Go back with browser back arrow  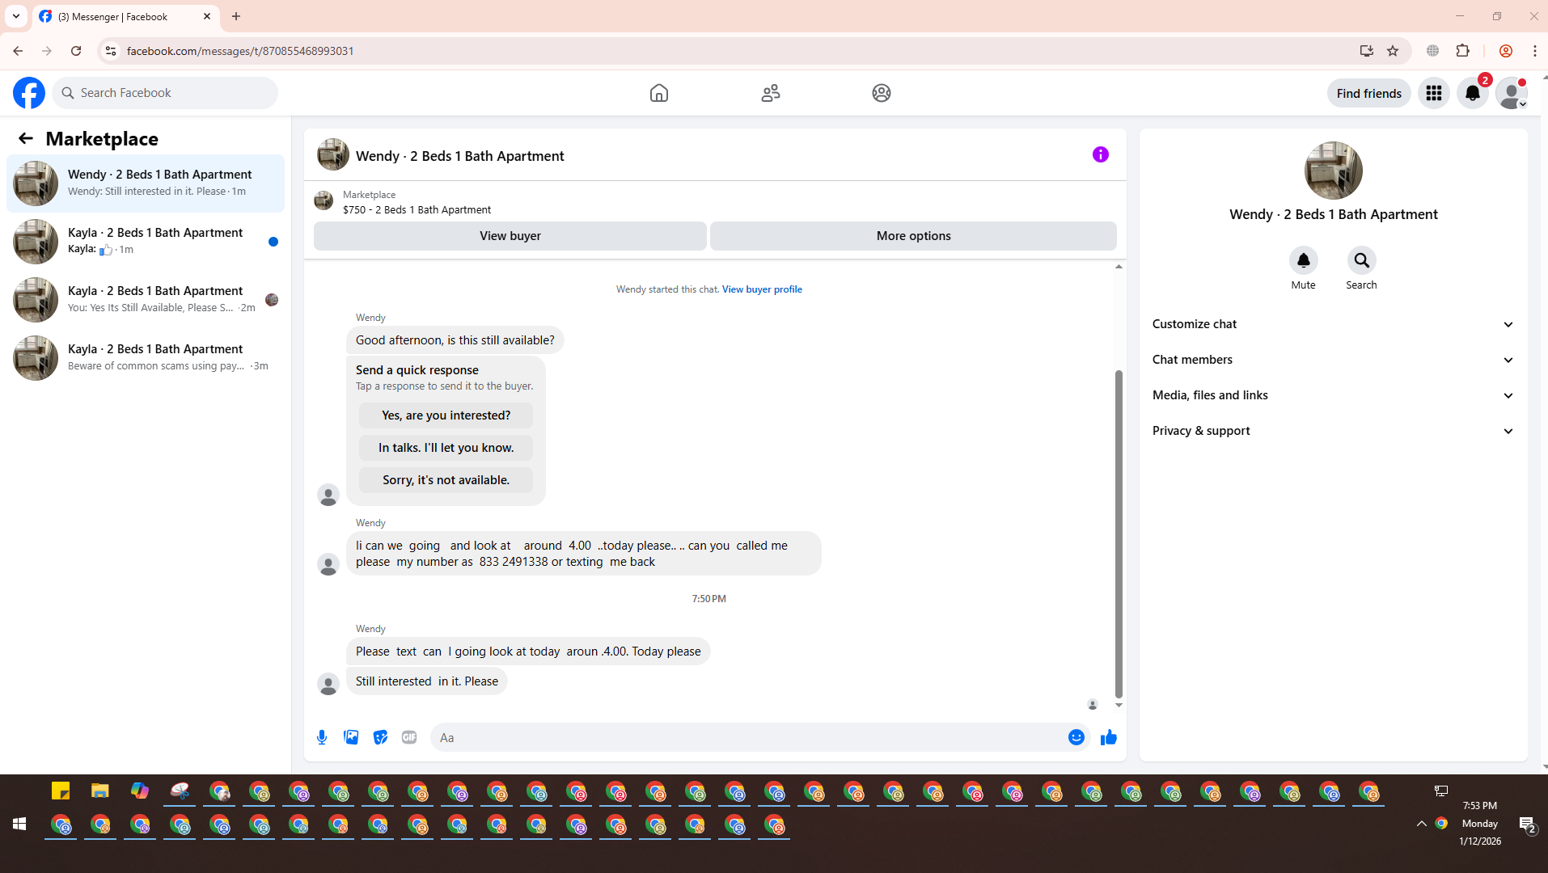pyautogui.click(x=18, y=51)
